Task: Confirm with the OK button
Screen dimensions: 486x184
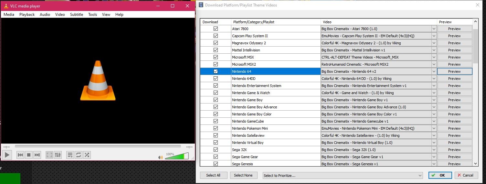Action: 440,175
